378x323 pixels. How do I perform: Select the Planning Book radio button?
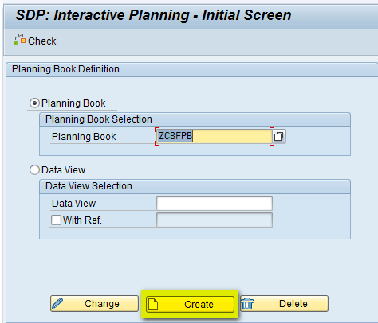(x=34, y=103)
